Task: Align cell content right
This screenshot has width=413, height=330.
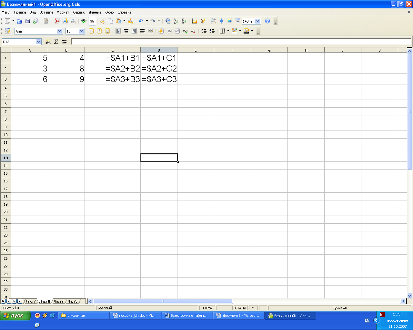Action: (x=134, y=31)
